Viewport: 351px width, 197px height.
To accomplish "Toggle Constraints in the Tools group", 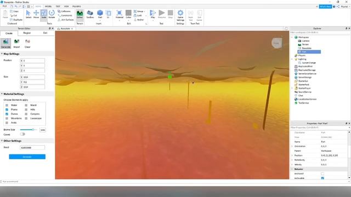I will pos(65,15).
